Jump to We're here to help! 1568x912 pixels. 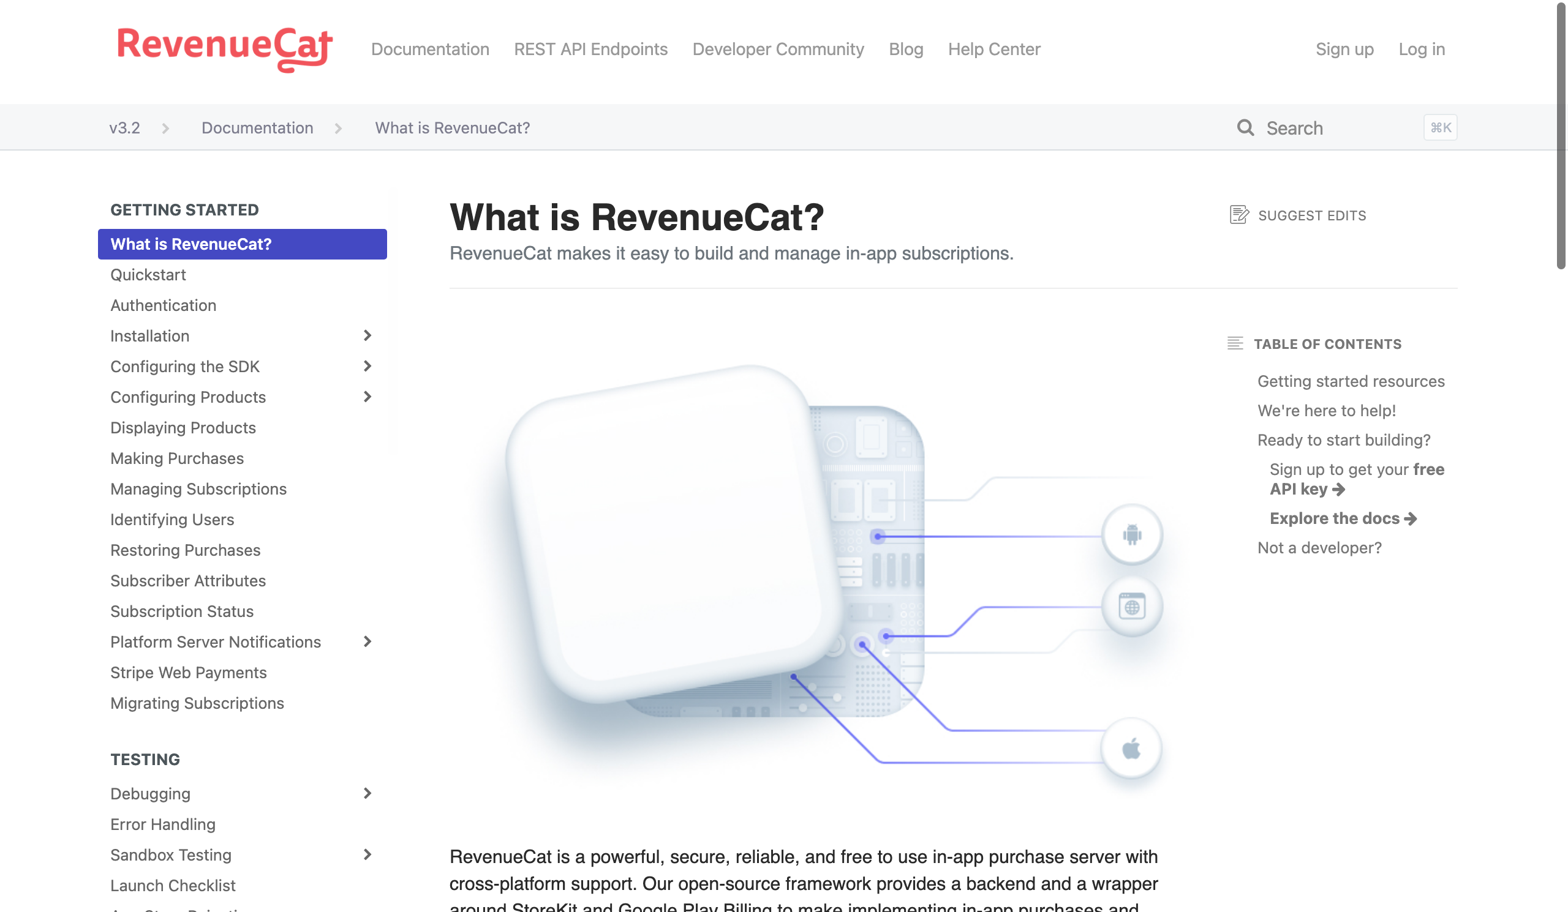click(1327, 410)
